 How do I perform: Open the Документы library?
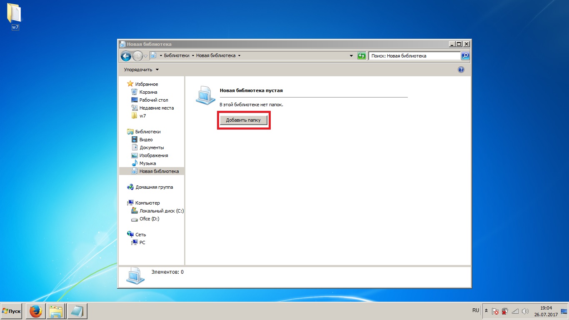tap(152, 147)
